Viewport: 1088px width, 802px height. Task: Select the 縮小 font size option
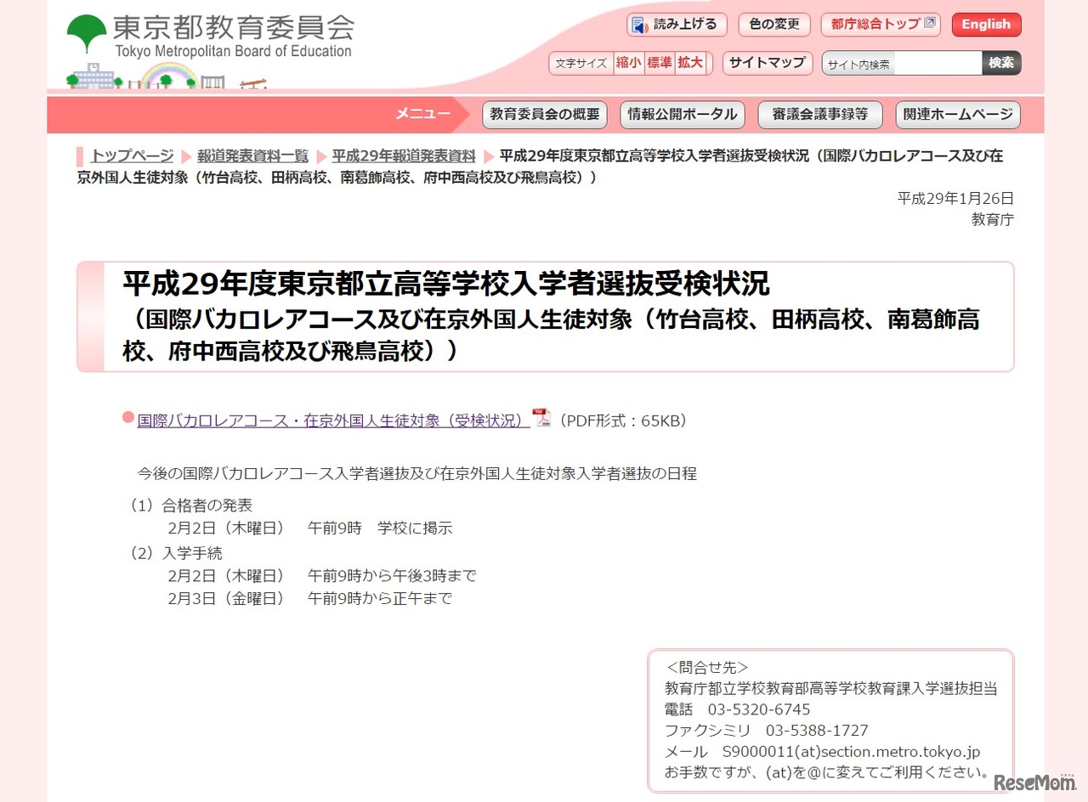coord(628,63)
